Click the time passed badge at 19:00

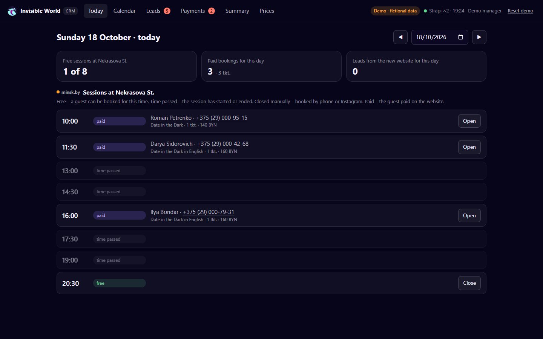click(120, 260)
